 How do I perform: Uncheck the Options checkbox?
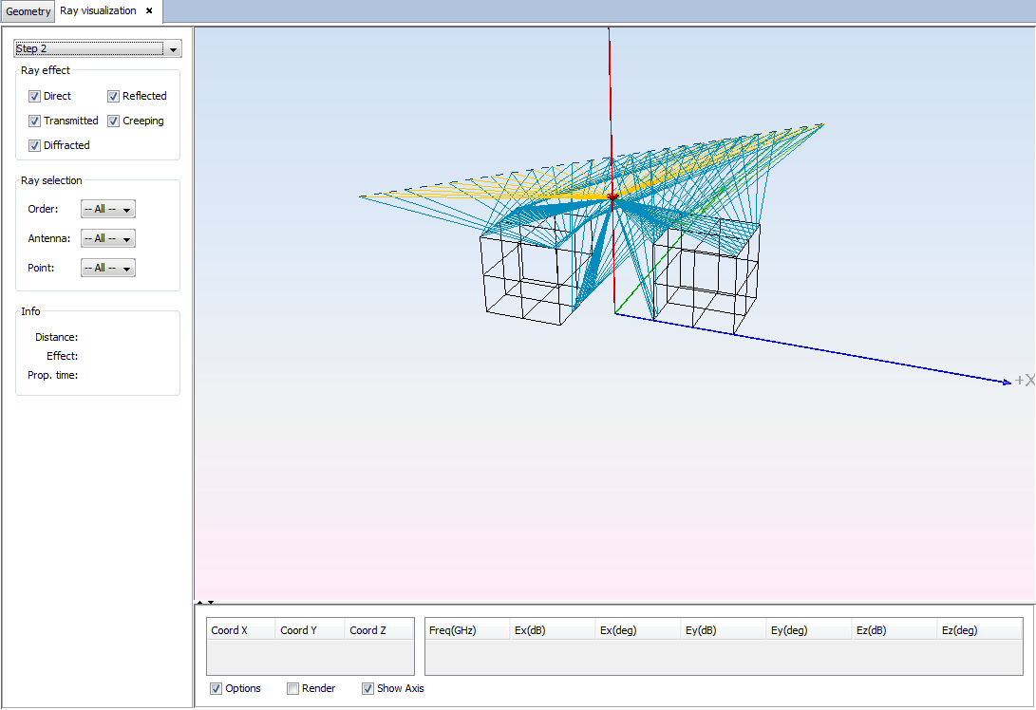217,688
